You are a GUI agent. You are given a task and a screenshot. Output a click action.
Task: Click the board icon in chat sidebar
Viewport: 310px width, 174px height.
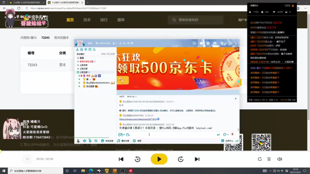click(90, 49)
